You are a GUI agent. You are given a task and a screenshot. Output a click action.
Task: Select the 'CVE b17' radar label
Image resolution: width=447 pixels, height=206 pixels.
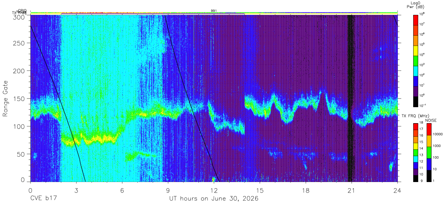[43, 199]
